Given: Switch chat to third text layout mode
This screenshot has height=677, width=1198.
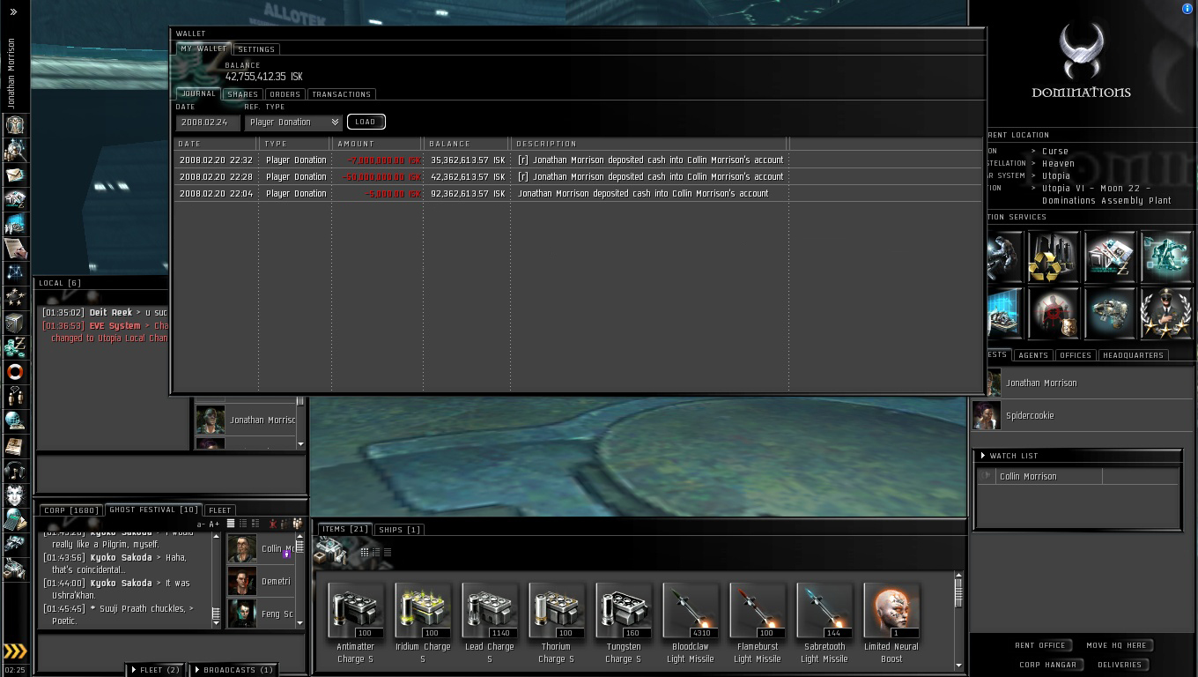Looking at the screenshot, I should [x=255, y=524].
